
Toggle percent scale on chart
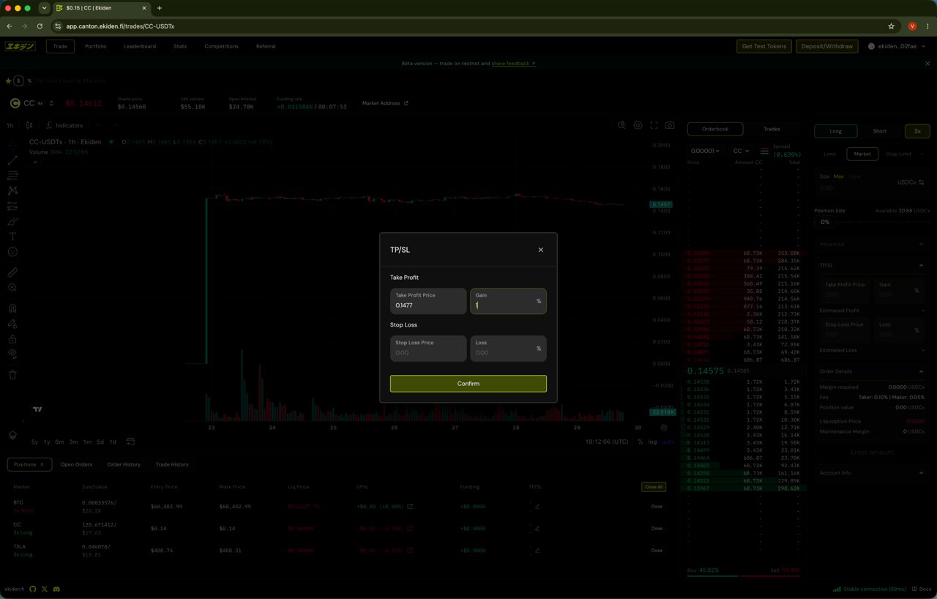640,442
